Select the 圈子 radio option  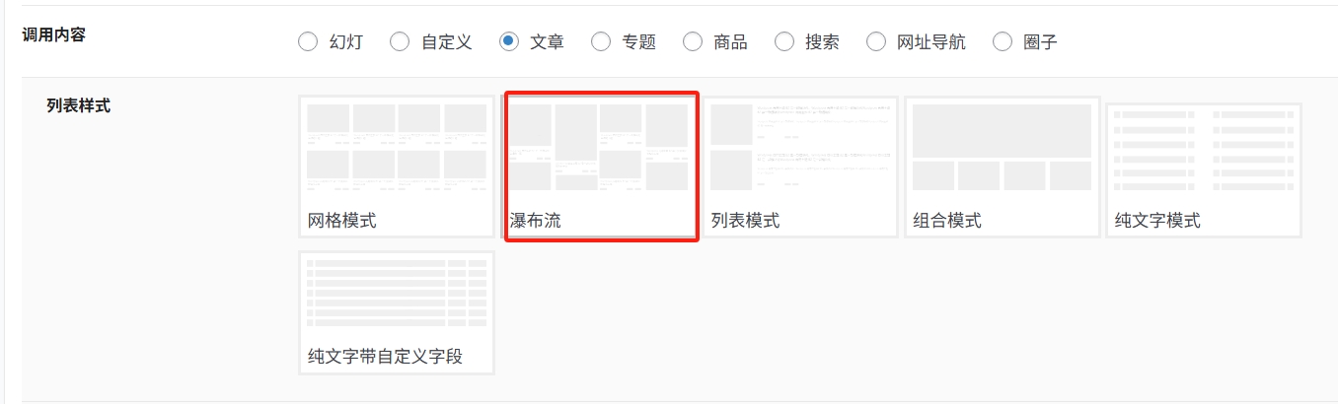[1003, 41]
